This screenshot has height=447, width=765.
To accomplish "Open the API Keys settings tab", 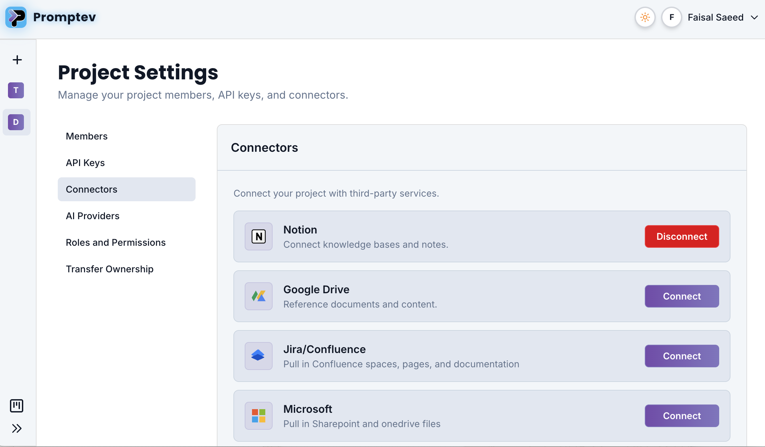I will point(85,163).
